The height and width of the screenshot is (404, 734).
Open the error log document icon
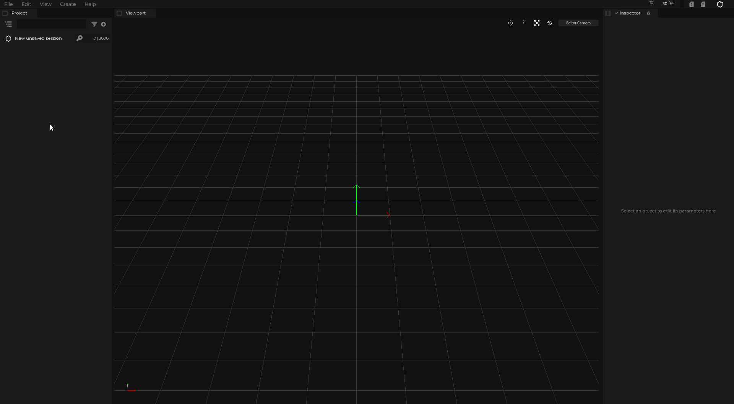(x=692, y=4)
